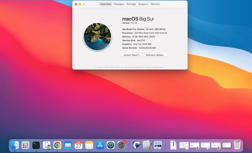
Task: Close the About This Mac window
Action: click(76, 4)
